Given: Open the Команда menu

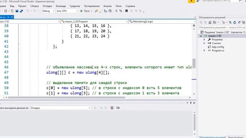Looking at the screenshot, I should [61, 6].
